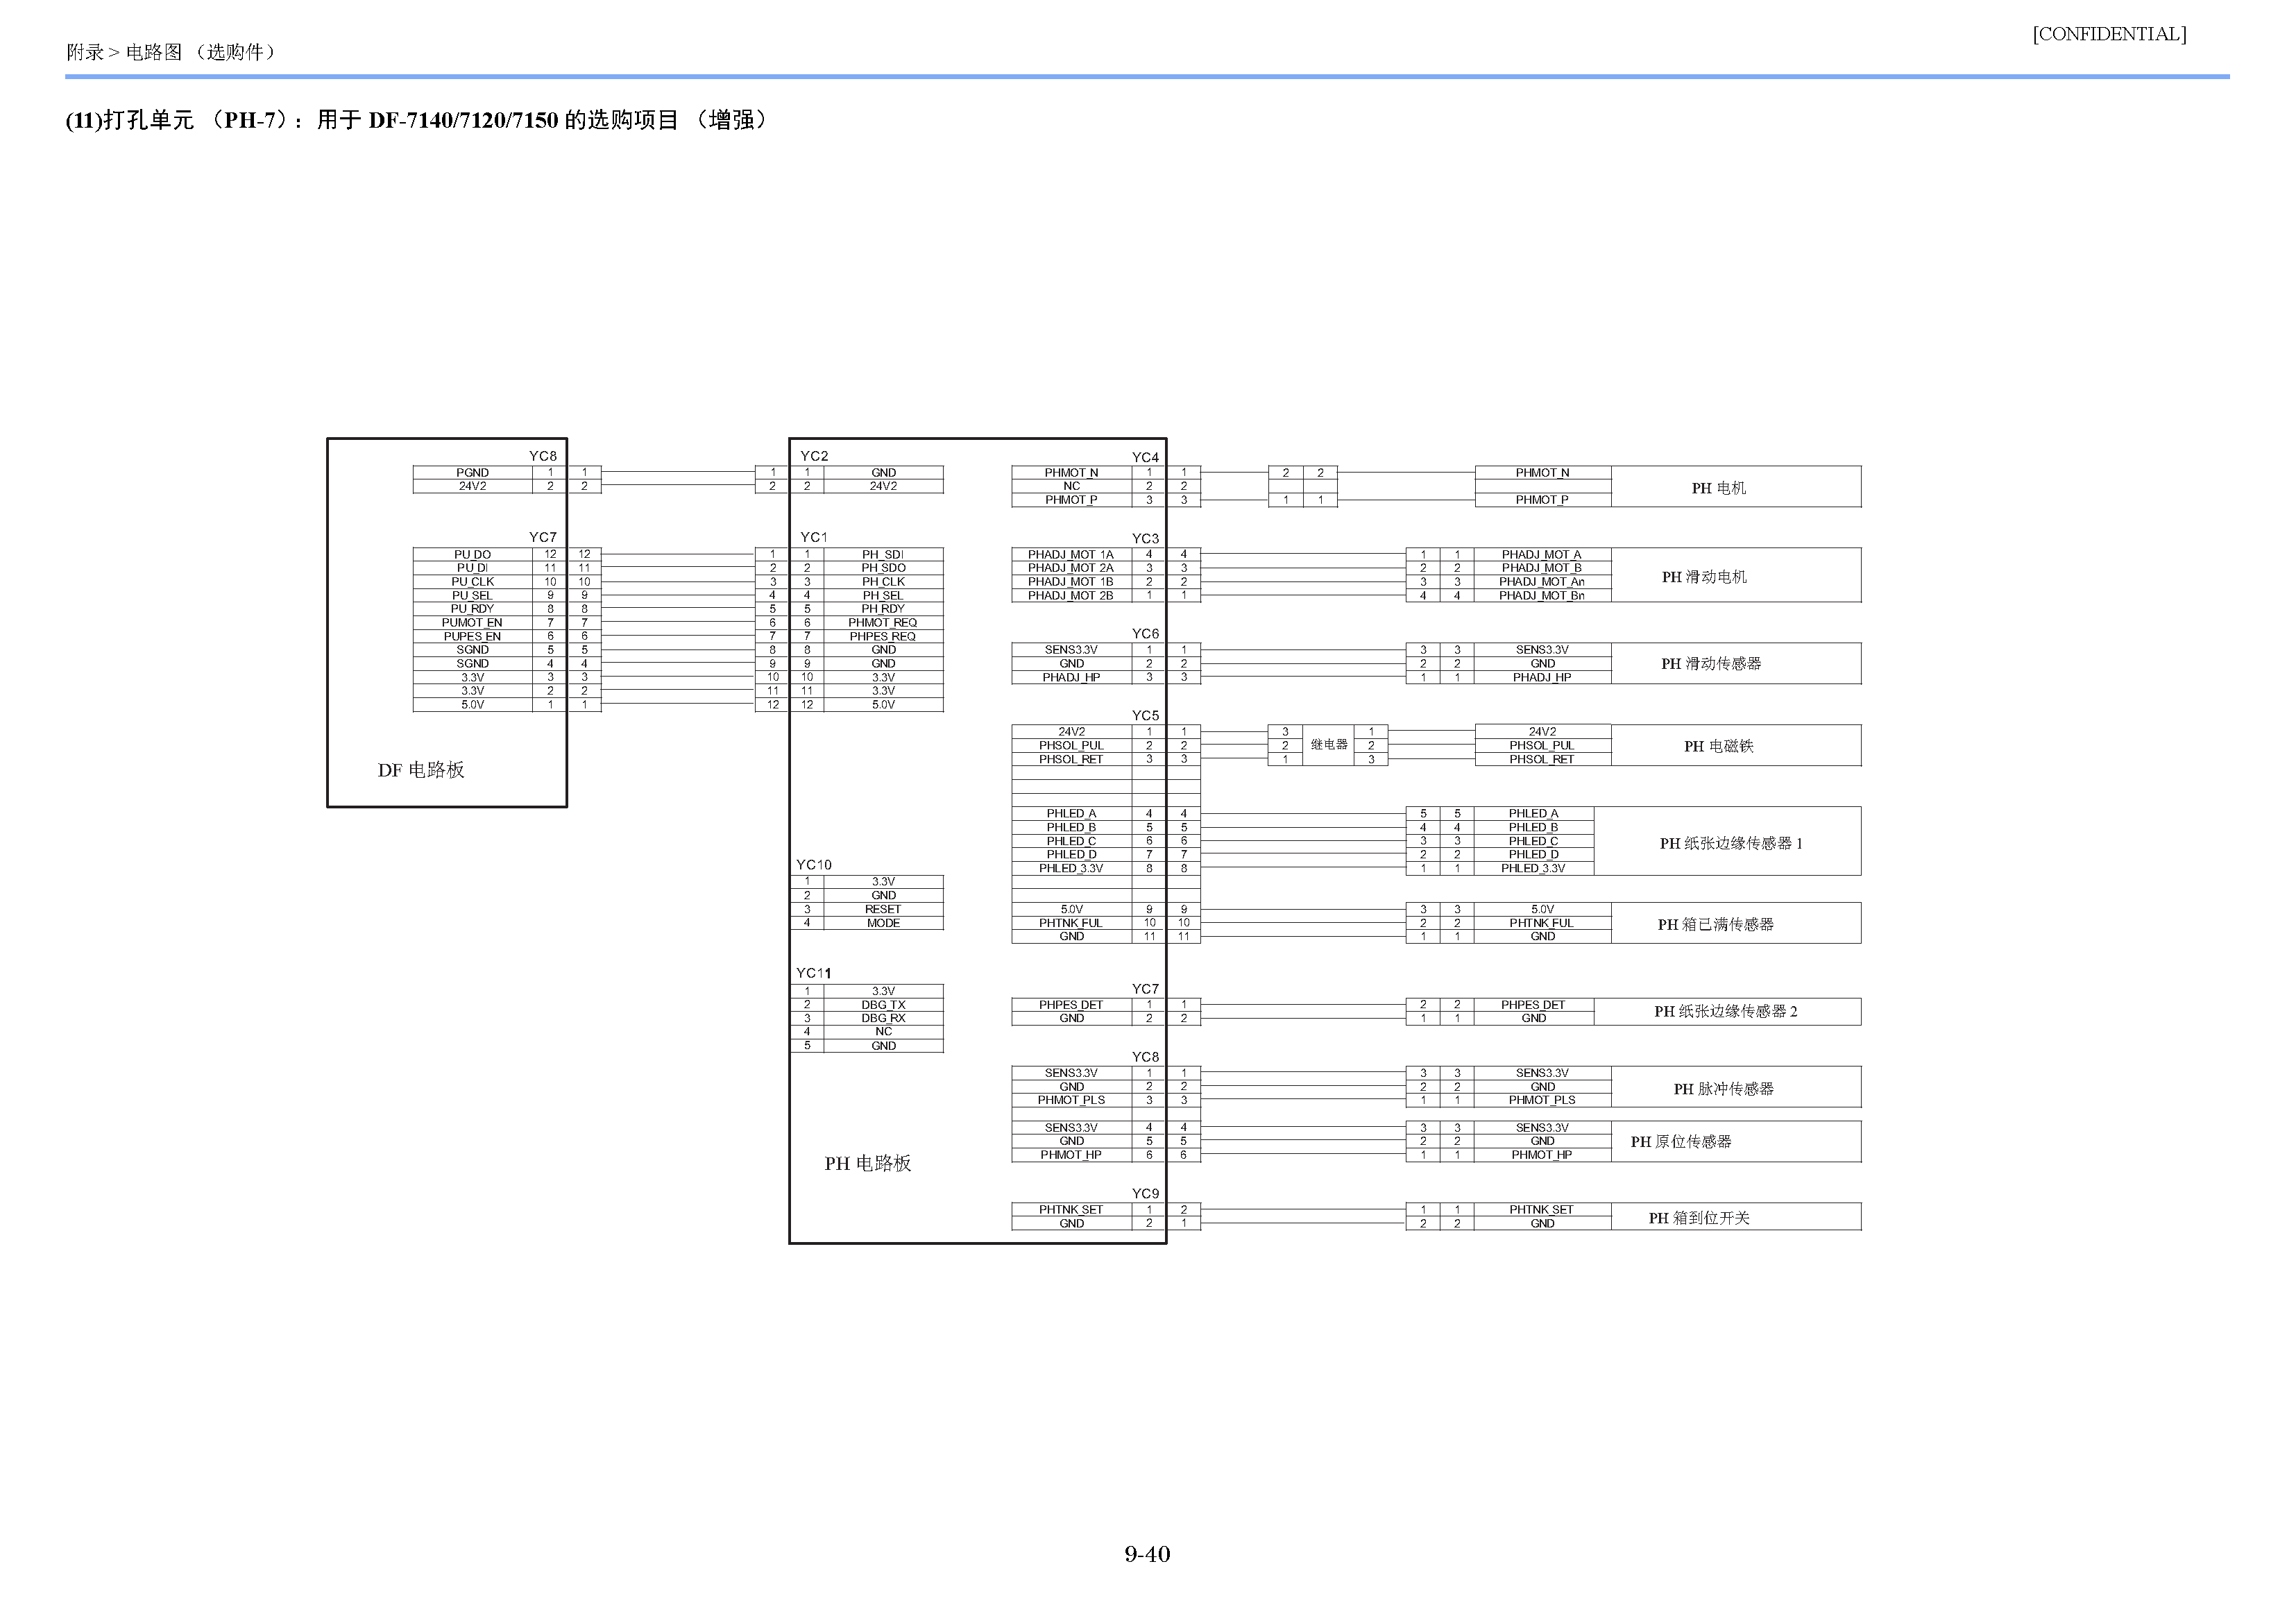Click the 继电器 relay label
The image size is (2296, 1623).
pos(1329,745)
